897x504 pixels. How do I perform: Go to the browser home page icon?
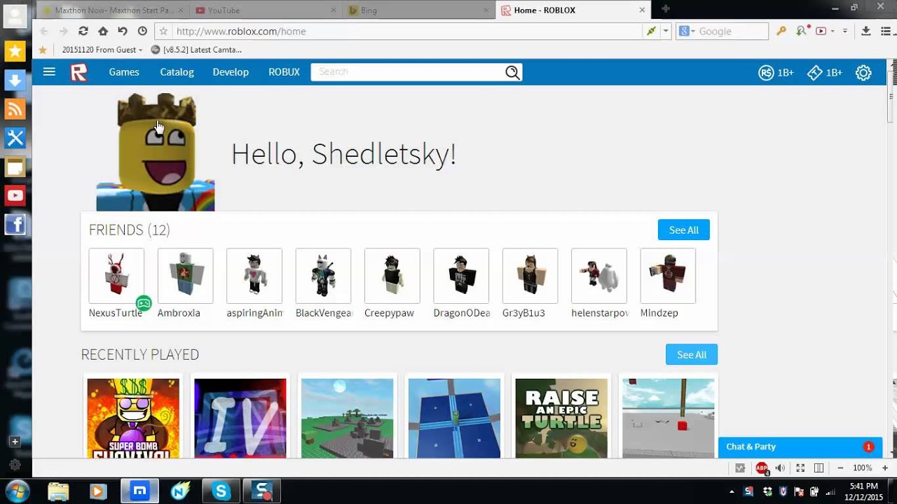coord(103,31)
